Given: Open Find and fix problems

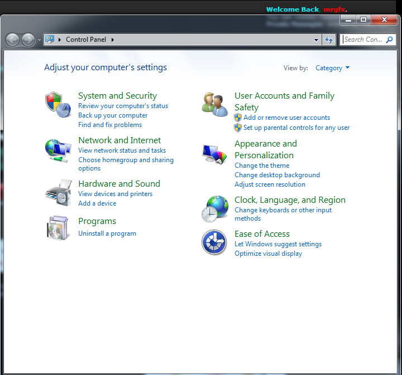Looking at the screenshot, I should [110, 125].
